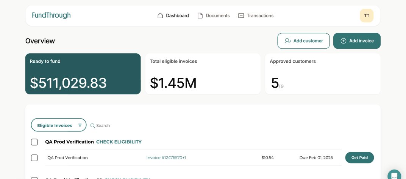Viewport: 406px width, 179px height.
Task: Go to the Transactions tab
Action: [x=256, y=15]
